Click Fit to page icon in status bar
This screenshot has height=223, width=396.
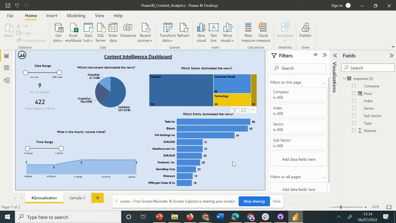pos(389,207)
